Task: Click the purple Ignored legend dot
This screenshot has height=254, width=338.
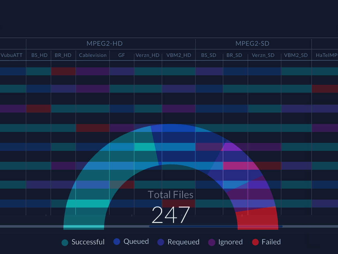Action: 212,242
